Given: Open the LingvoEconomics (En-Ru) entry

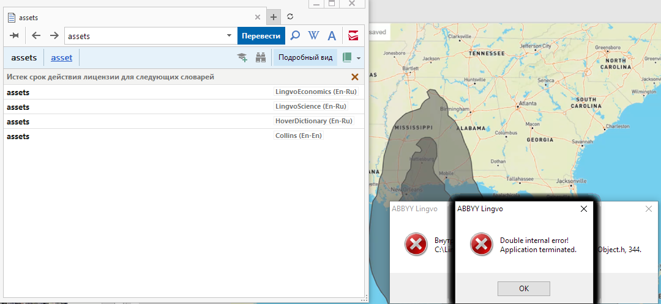Looking at the screenshot, I should point(184,92).
